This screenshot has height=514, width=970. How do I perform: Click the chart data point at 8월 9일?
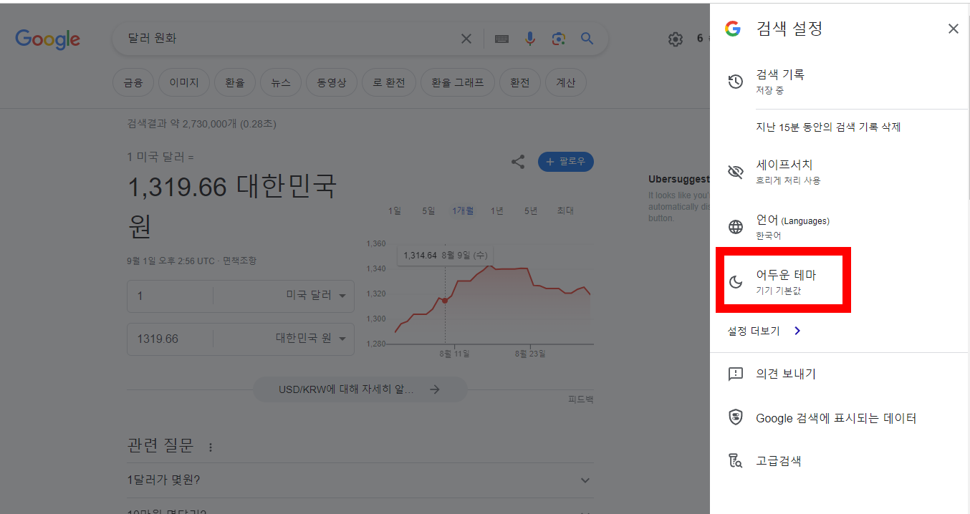[445, 301]
